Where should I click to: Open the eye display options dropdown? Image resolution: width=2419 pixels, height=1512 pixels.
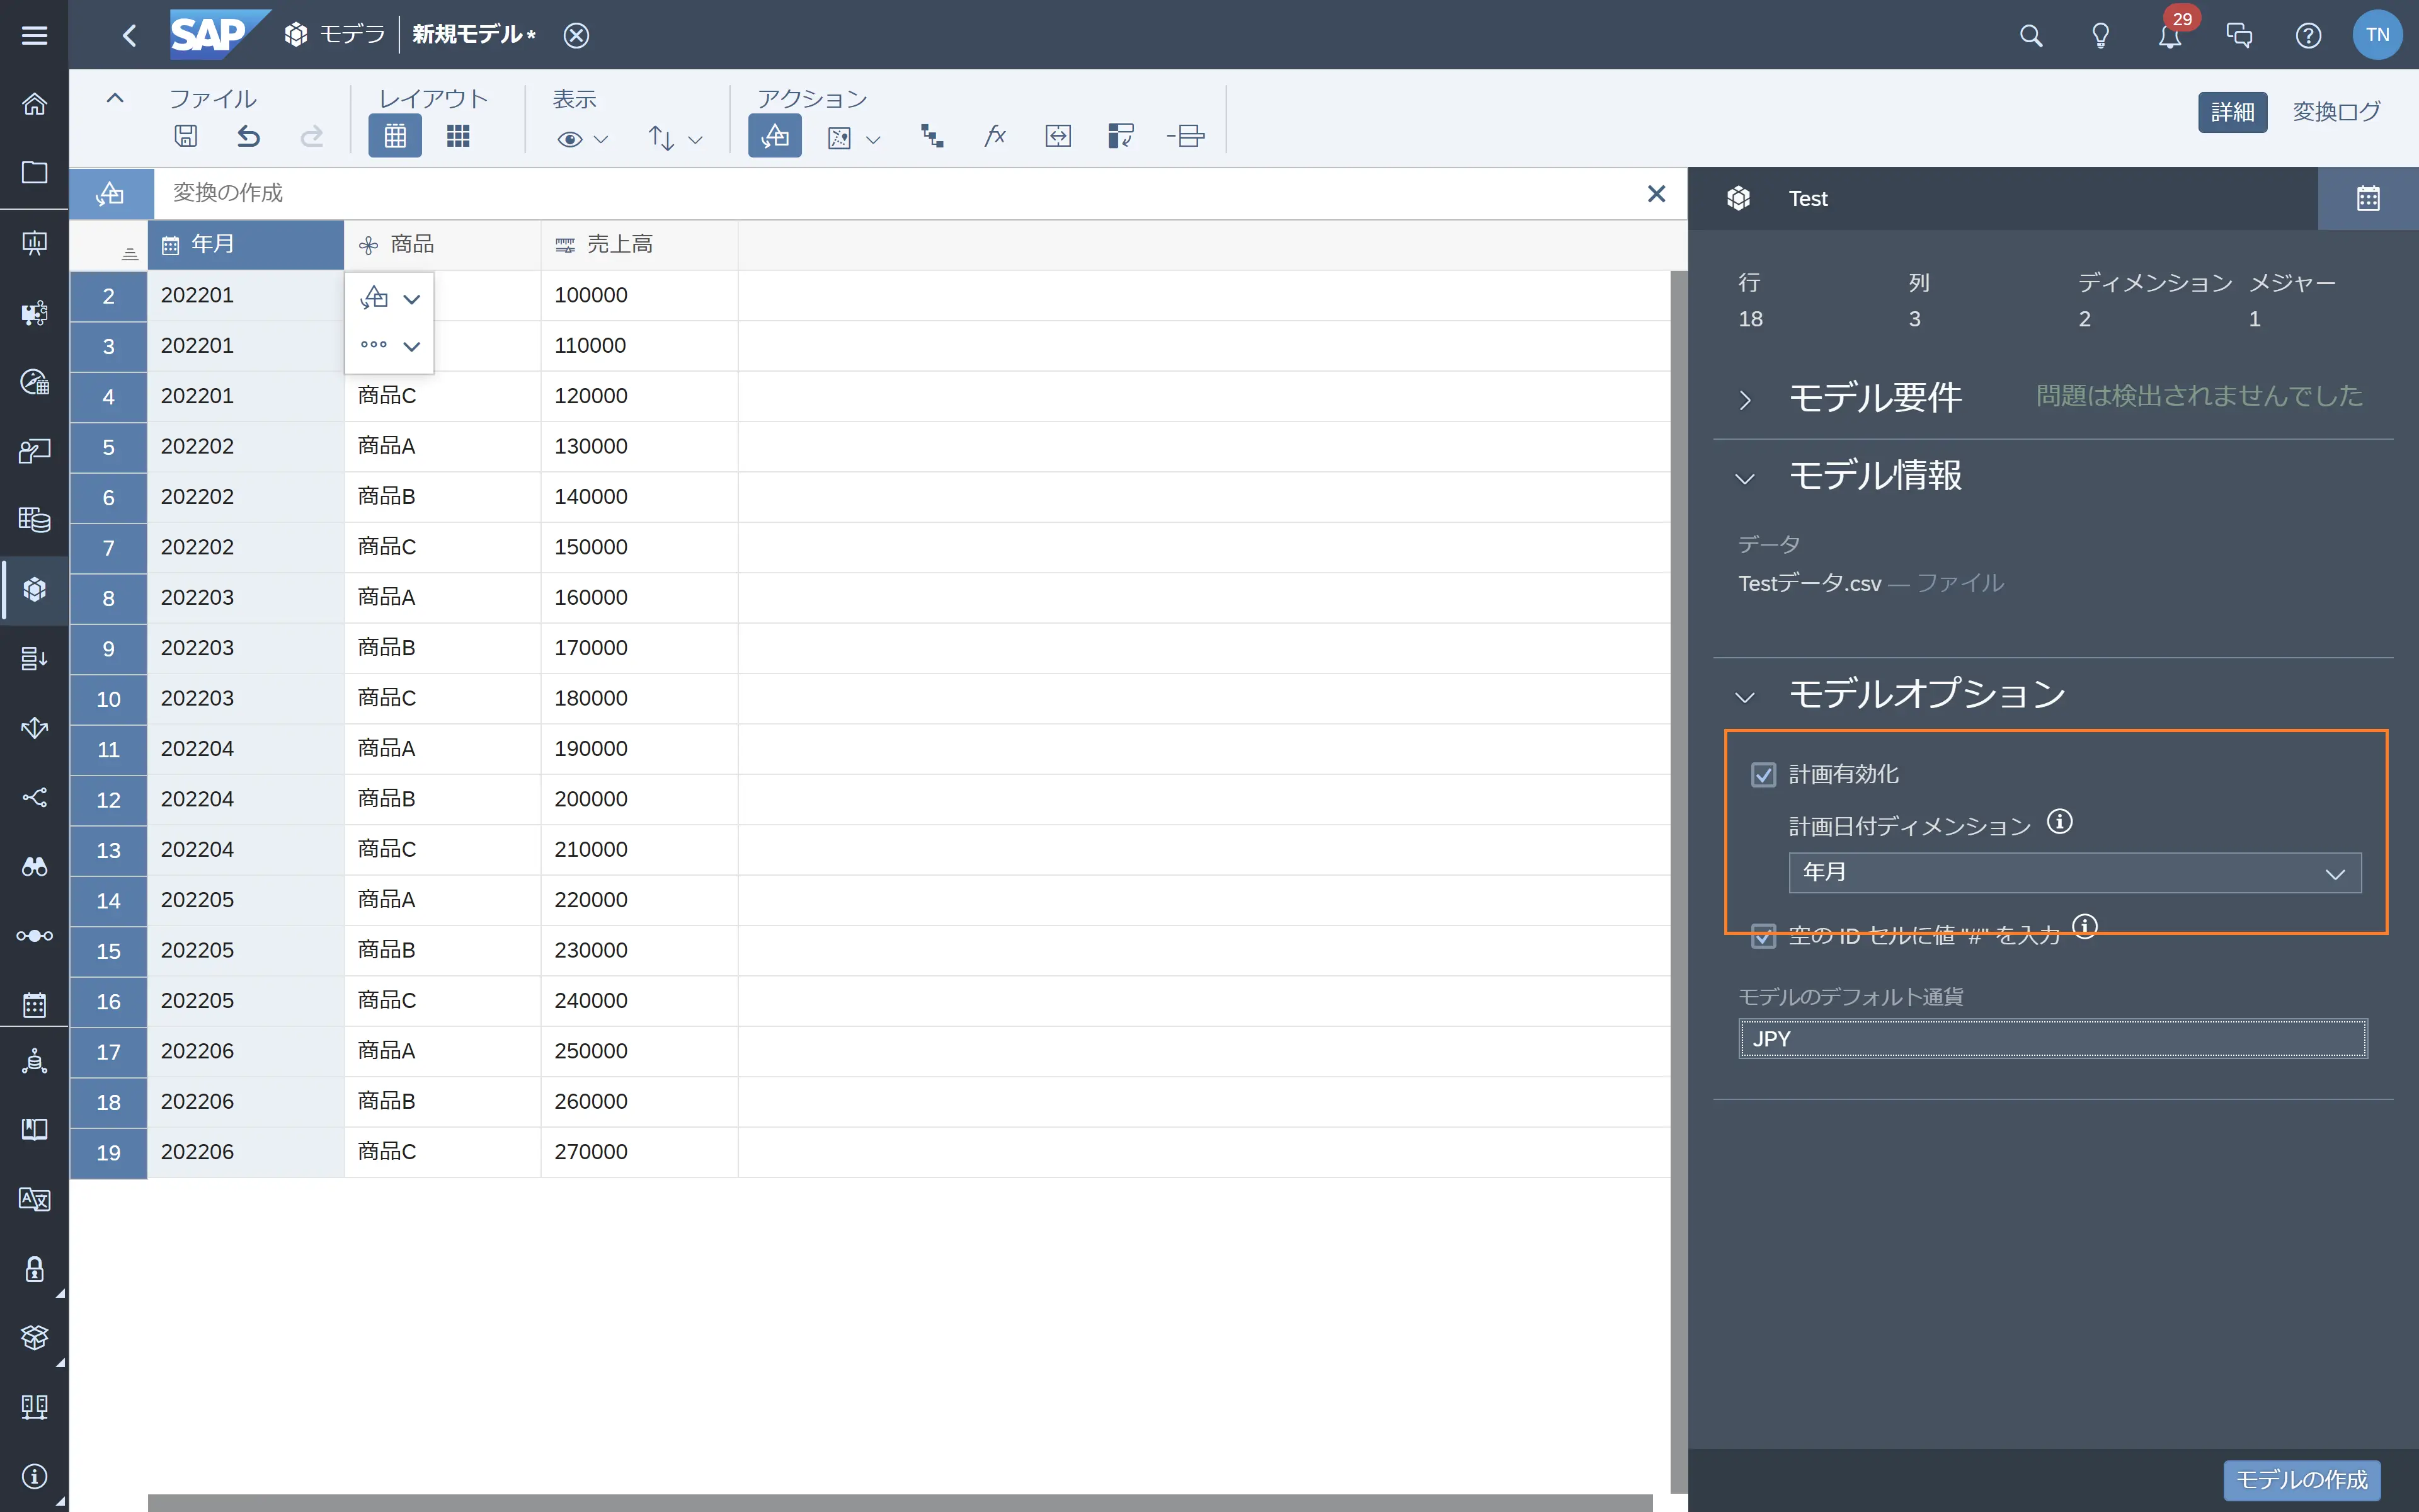point(583,139)
